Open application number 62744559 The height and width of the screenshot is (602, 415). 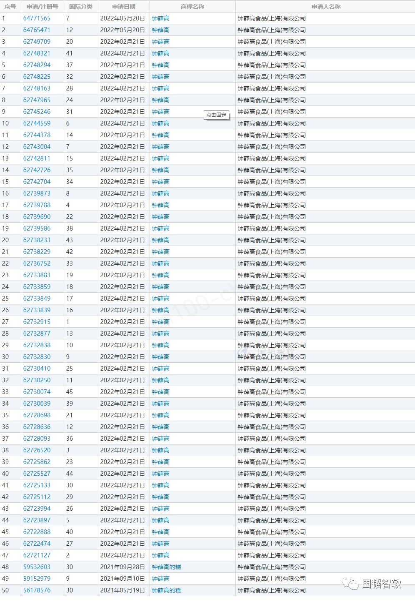tap(37, 123)
